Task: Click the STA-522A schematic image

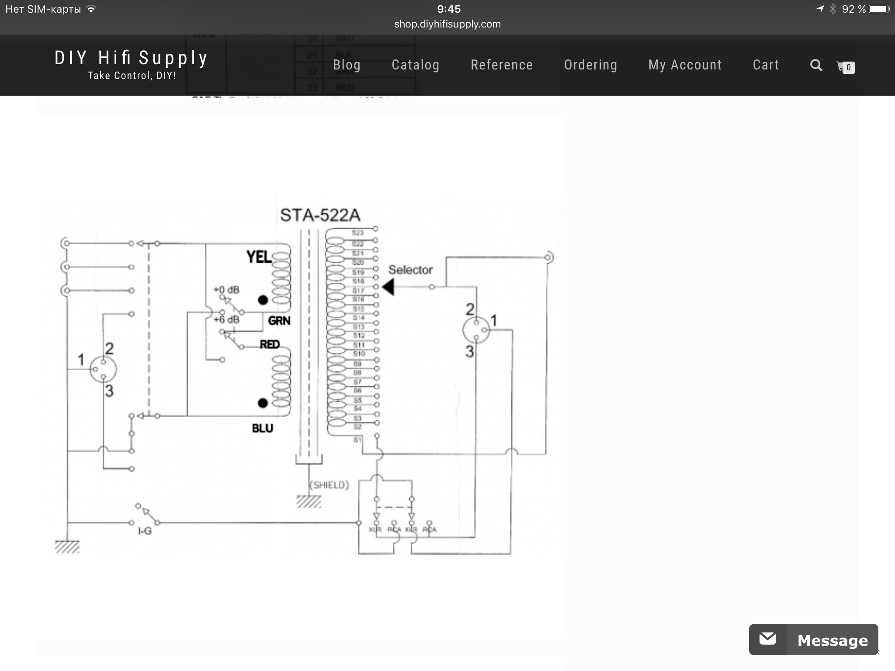Action: (299, 376)
